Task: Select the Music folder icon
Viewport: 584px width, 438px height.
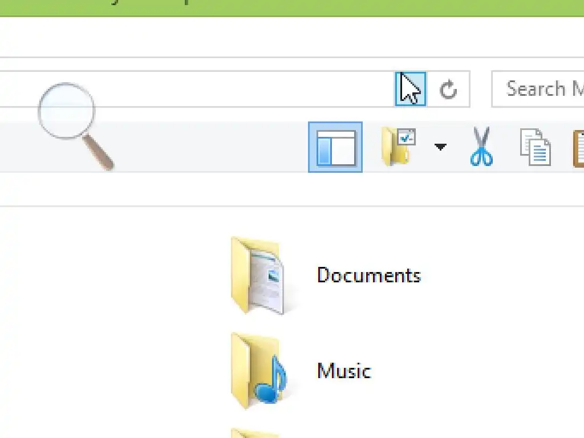Action: (x=259, y=371)
